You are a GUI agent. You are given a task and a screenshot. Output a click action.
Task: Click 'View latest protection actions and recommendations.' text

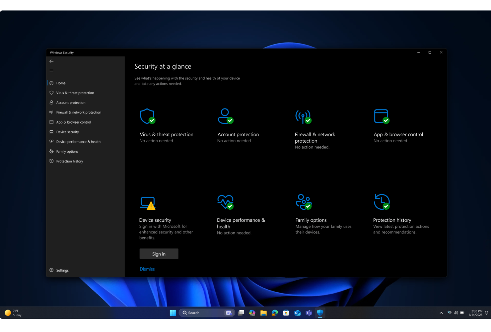401,229
